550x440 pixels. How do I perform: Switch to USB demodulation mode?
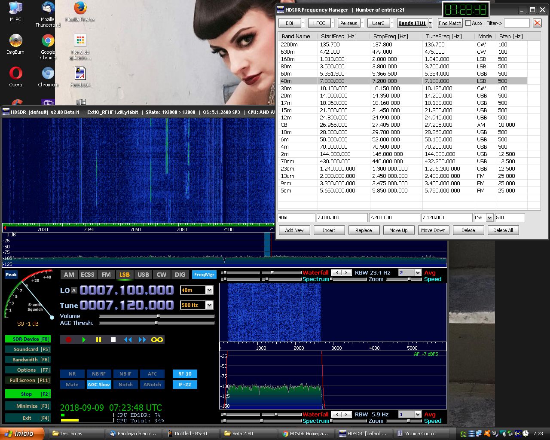(x=143, y=275)
